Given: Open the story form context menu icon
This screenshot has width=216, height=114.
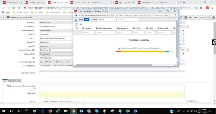Looking at the screenshot, I should point(8,17).
